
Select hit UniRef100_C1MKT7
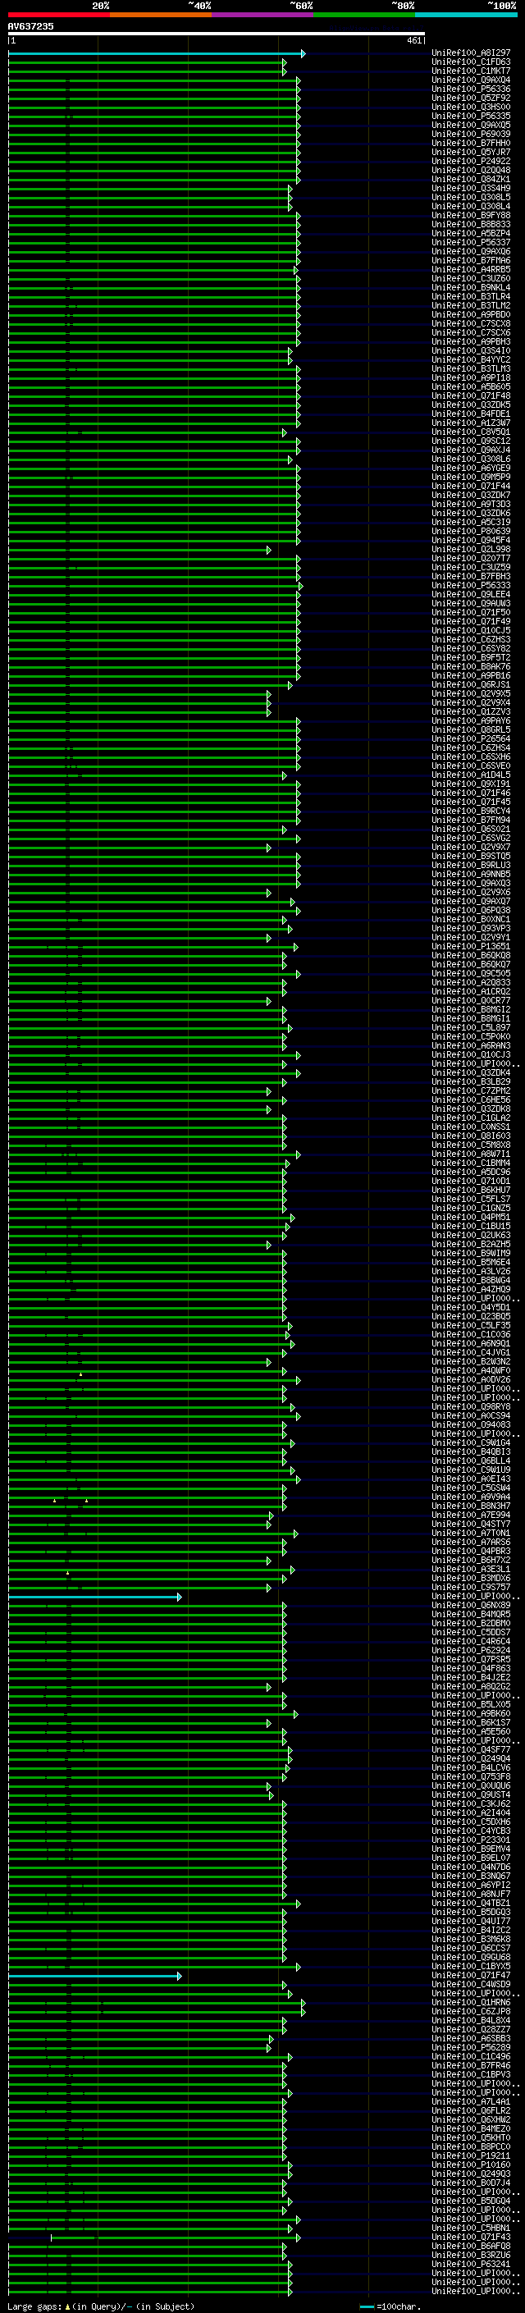tap(471, 71)
